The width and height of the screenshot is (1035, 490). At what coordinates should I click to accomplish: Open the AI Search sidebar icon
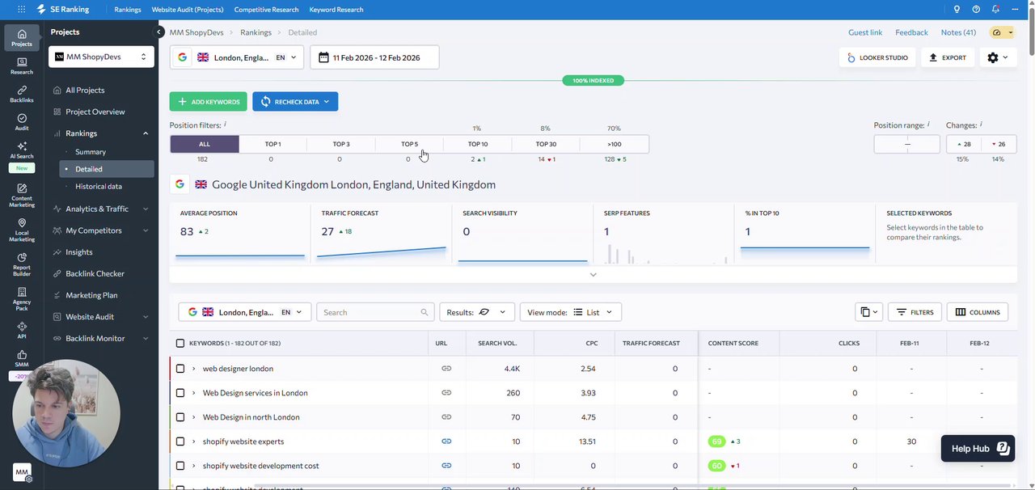(22, 150)
